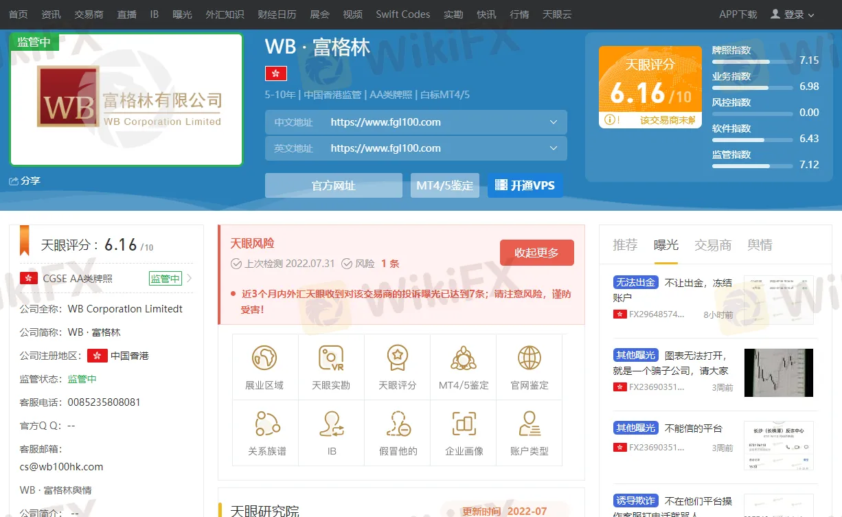Click the WB·富格林舆情 text

point(56,490)
